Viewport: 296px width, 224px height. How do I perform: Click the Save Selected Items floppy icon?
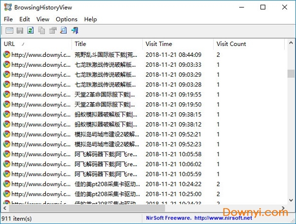click(x=20, y=31)
